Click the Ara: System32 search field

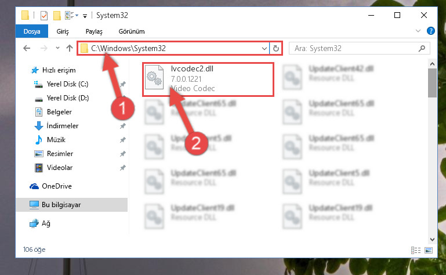point(356,48)
